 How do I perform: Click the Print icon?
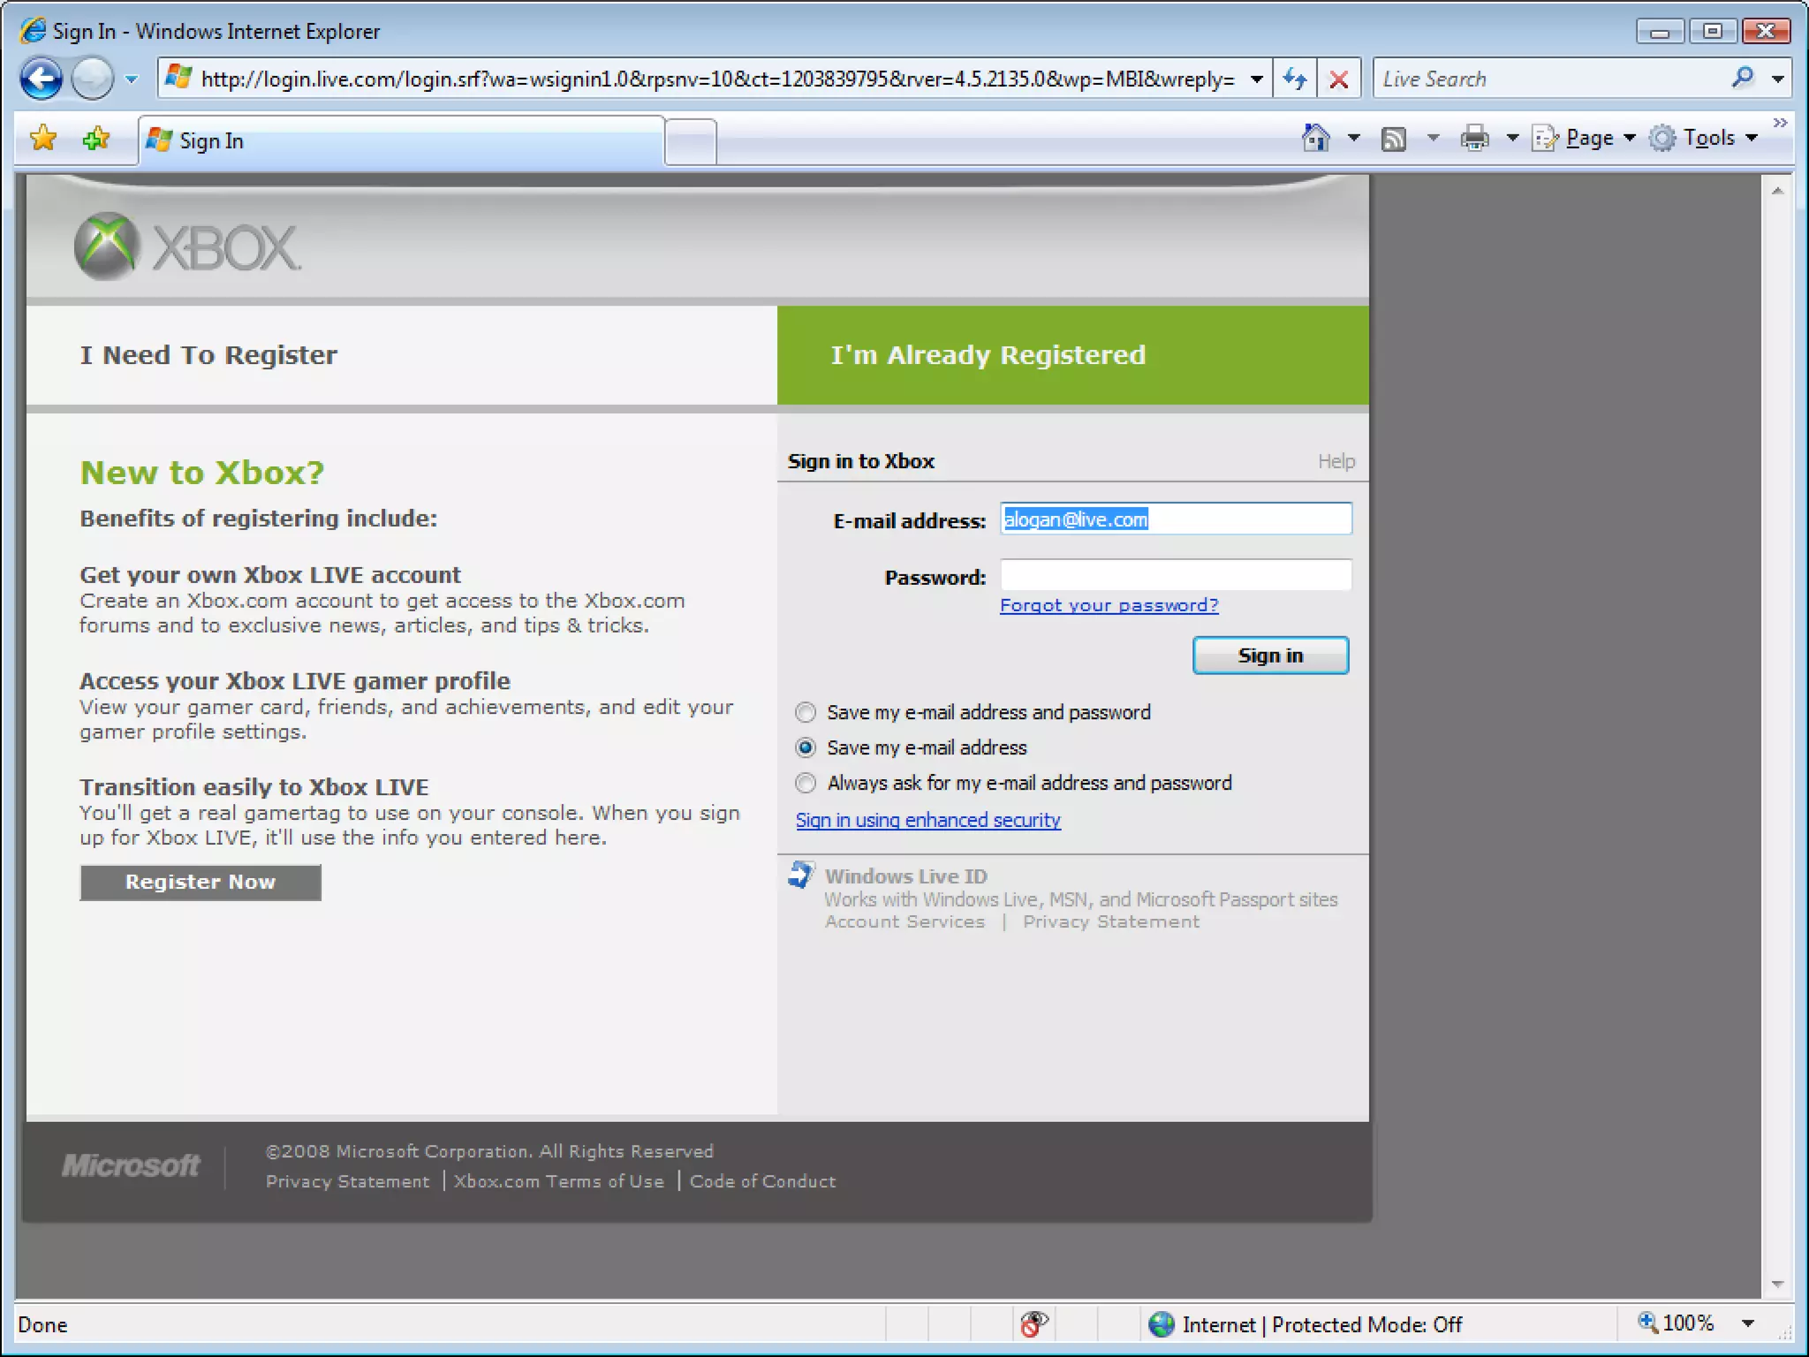[x=1474, y=138]
